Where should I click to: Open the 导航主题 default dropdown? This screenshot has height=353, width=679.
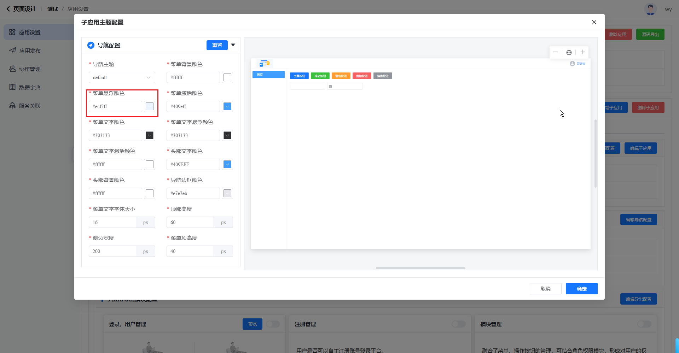122,77
